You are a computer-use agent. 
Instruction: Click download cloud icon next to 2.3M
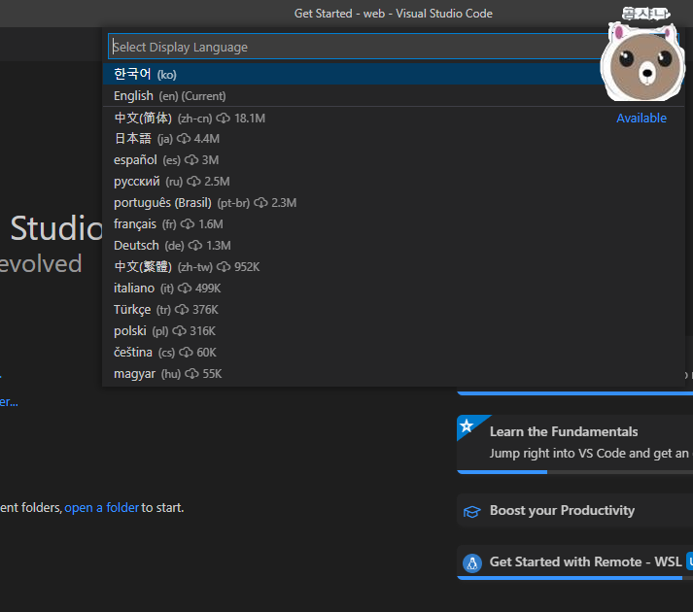point(260,203)
